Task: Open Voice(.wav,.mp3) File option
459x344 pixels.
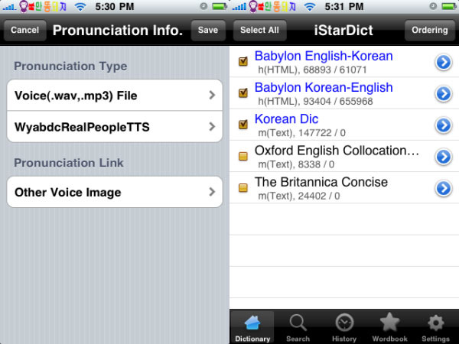Action: click(x=115, y=95)
